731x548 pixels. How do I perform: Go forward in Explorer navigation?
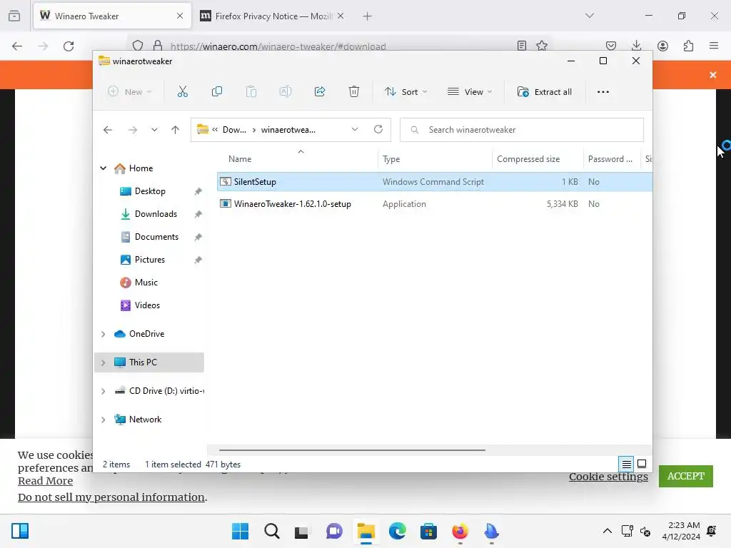(133, 130)
